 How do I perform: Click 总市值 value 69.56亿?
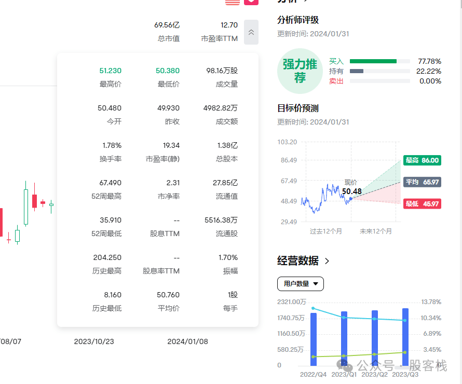[167, 25]
